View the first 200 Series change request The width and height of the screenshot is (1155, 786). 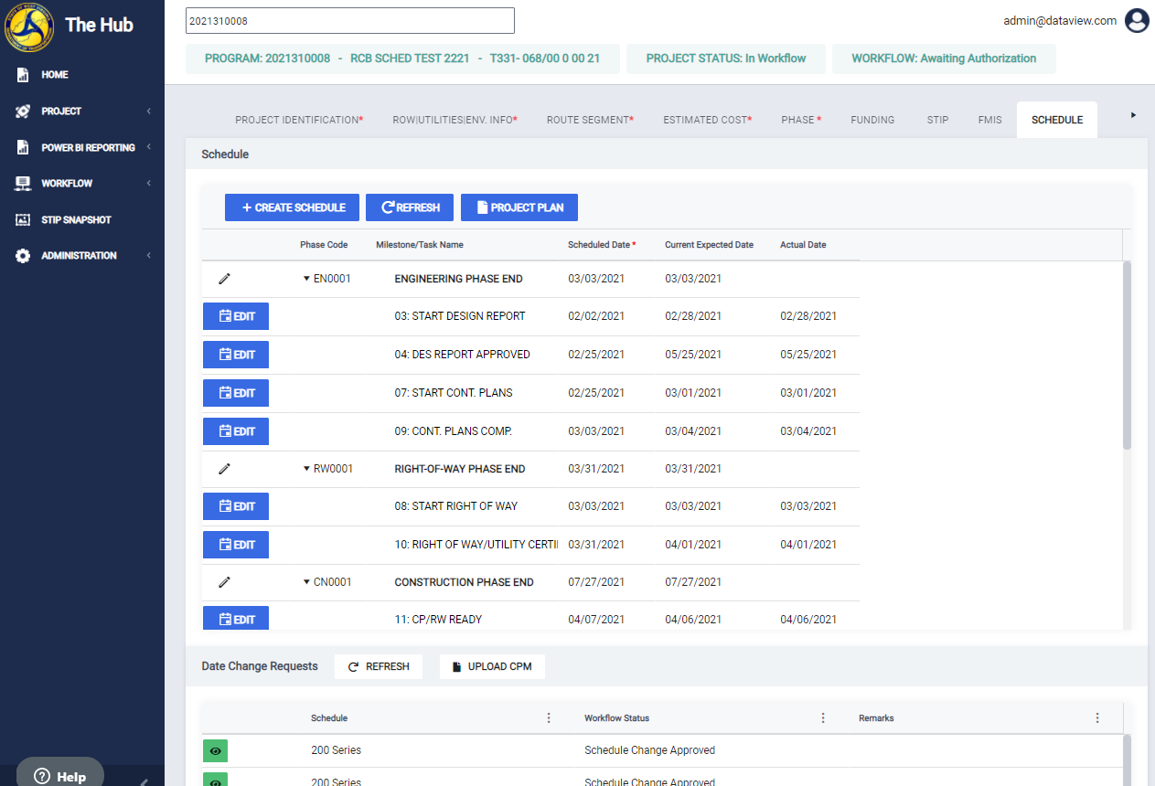point(216,750)
